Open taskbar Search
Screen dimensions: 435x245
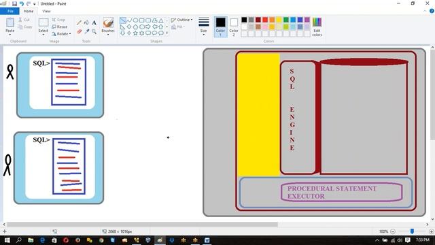pos(18,240)
